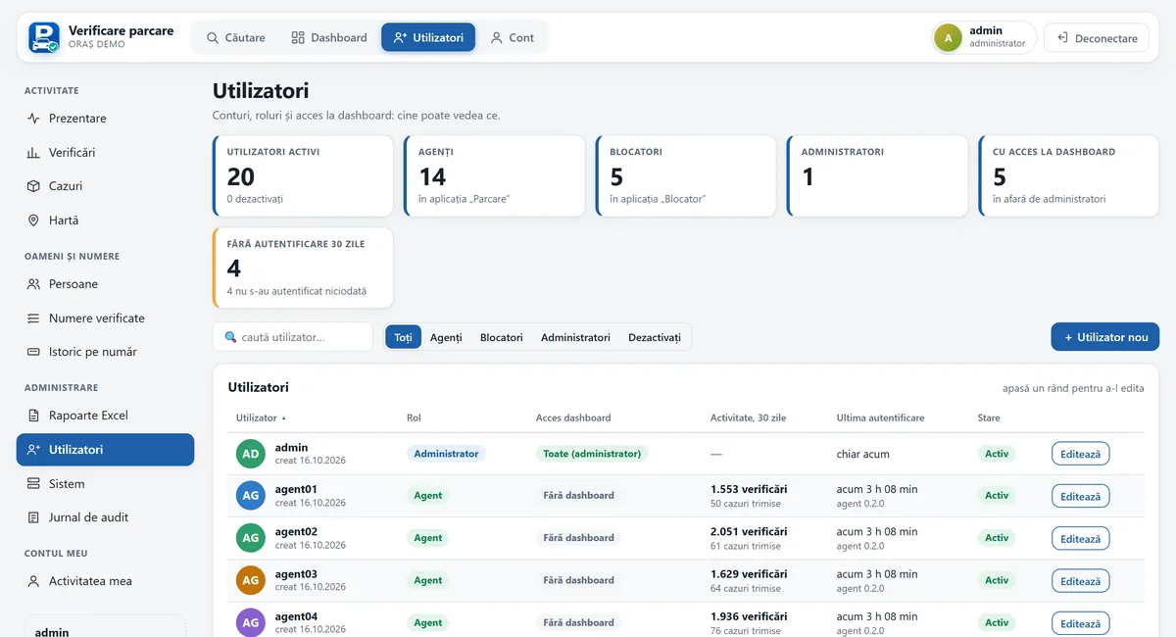This screenshot has height=637, width=1176.
Task: Click the admin avatar circle in header
Action: coord(948,37)
